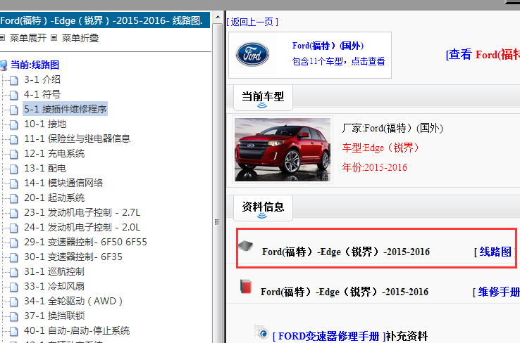
Task: Open 30-1 变速器控制- 6F35
Action: (x=73, y=257)
